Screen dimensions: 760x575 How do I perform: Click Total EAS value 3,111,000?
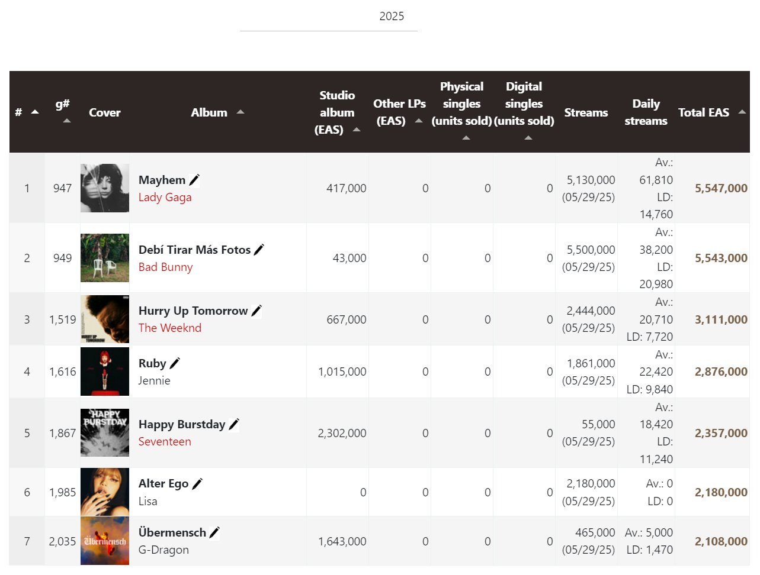(x=721, y=319)
